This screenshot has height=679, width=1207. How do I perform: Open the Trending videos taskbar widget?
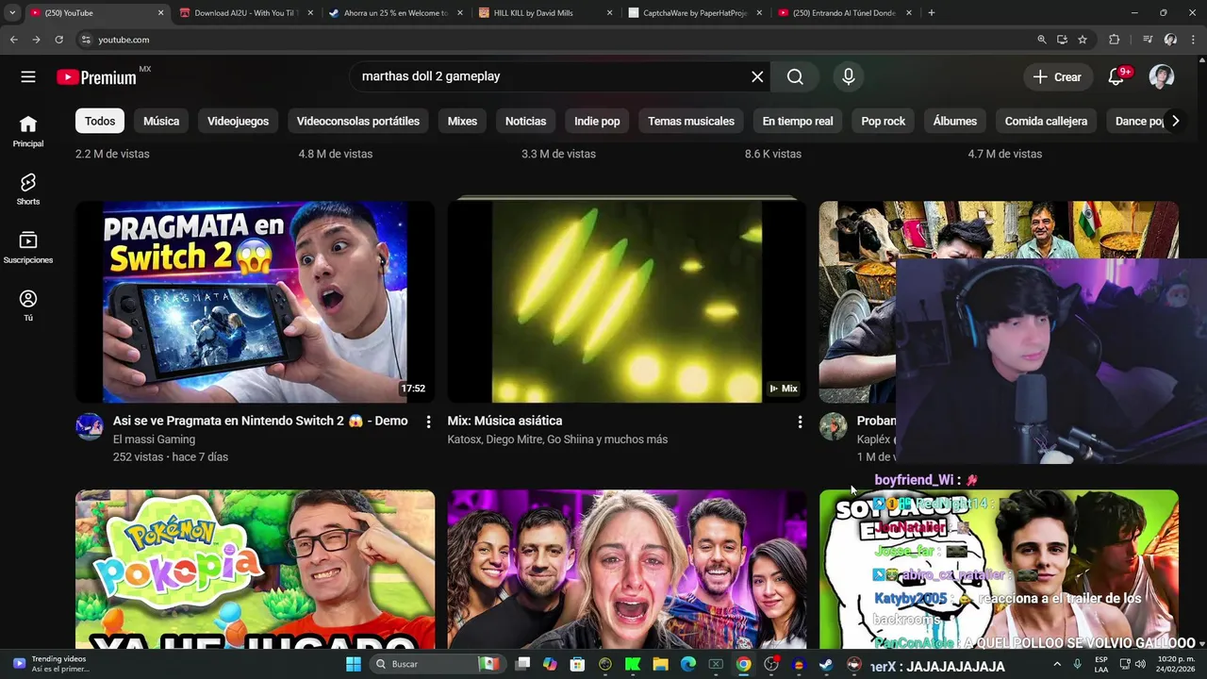click(x=52, y=664)
